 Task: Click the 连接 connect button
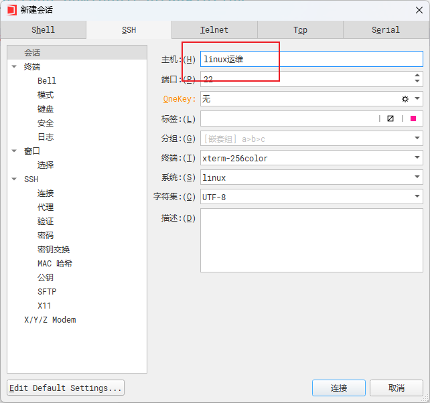(x=338, y=388)
